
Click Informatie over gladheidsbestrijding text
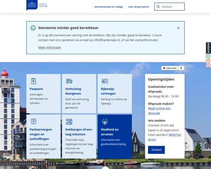pyautogui.click(x=113, y=142)
